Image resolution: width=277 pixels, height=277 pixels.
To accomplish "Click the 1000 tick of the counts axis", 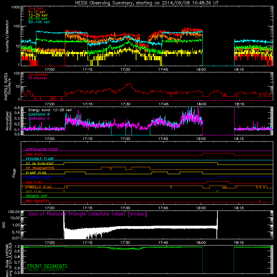I will pyautogui.click(x=15, y=7).
